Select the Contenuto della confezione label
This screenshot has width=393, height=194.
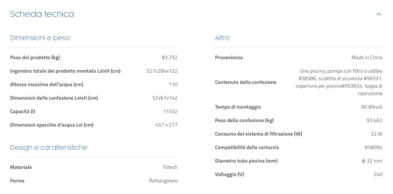(246, 82)
